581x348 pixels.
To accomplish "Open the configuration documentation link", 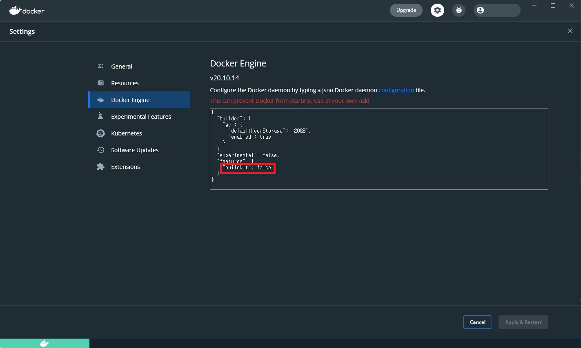I will click(x=396, y=90).
